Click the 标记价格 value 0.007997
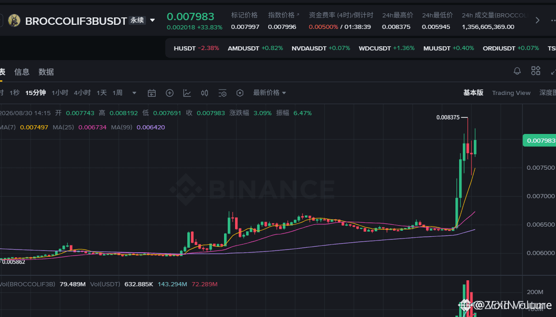 click(x=245, y=27)
